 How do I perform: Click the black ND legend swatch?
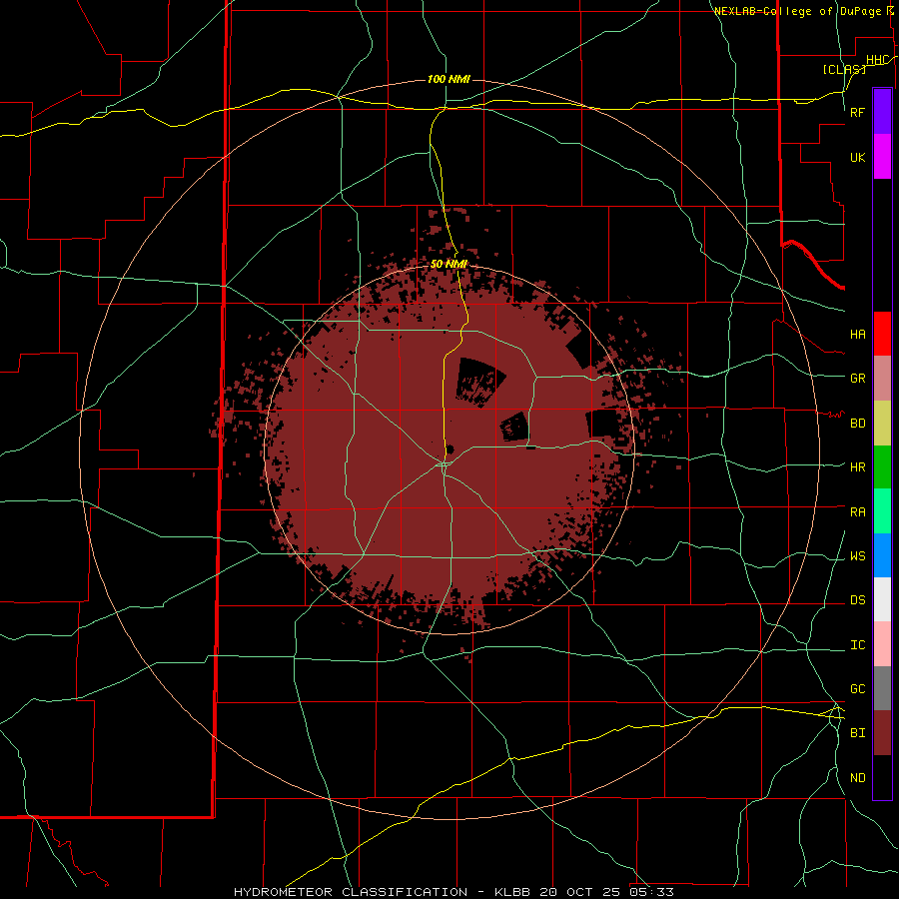(882, 777)
